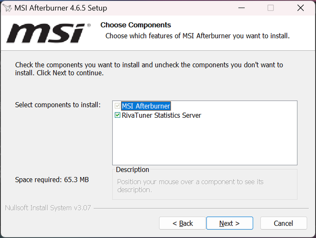Select the MSI Afterburner component label

[146, 106]
